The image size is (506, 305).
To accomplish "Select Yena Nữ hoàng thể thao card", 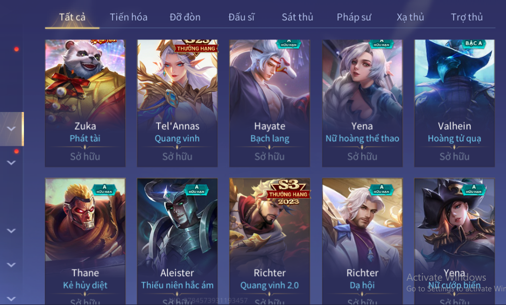I will 362,103.
